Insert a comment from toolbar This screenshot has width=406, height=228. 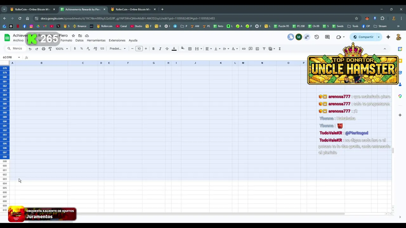click(x=251, y=49)
